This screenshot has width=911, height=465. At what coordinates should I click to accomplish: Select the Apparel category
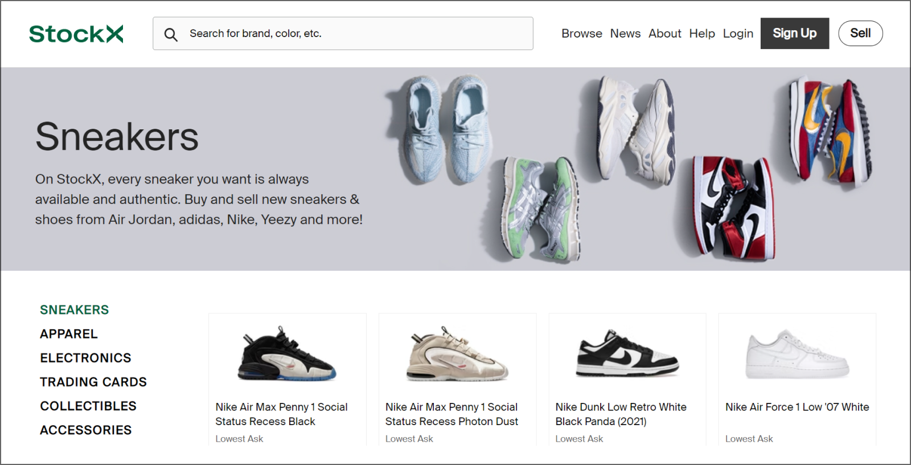(x=69, y=334)
